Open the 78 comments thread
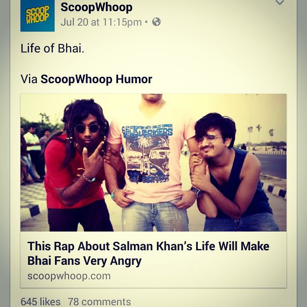The height and width of the screenshot is (307, 307). pos(99,302)
